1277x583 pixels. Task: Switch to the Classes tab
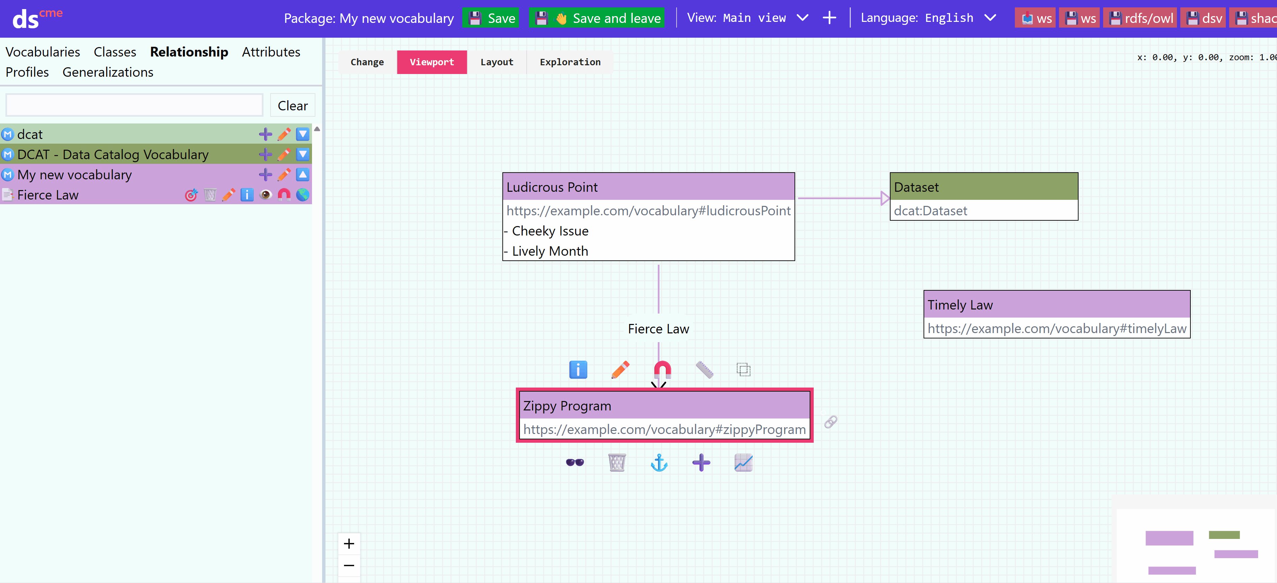[115, 52]
